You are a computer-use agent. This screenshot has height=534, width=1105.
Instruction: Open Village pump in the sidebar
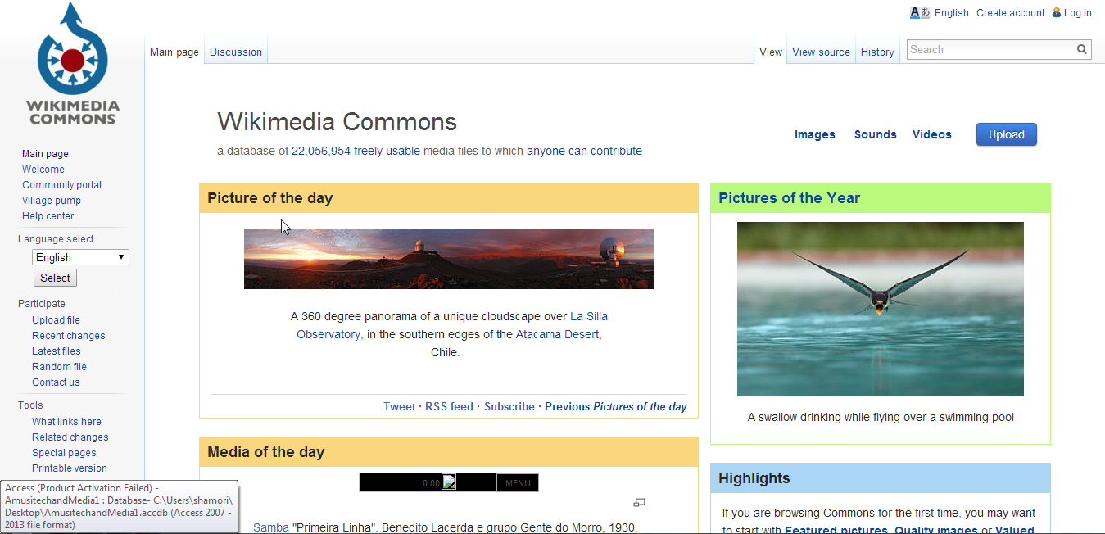(52, 201)
